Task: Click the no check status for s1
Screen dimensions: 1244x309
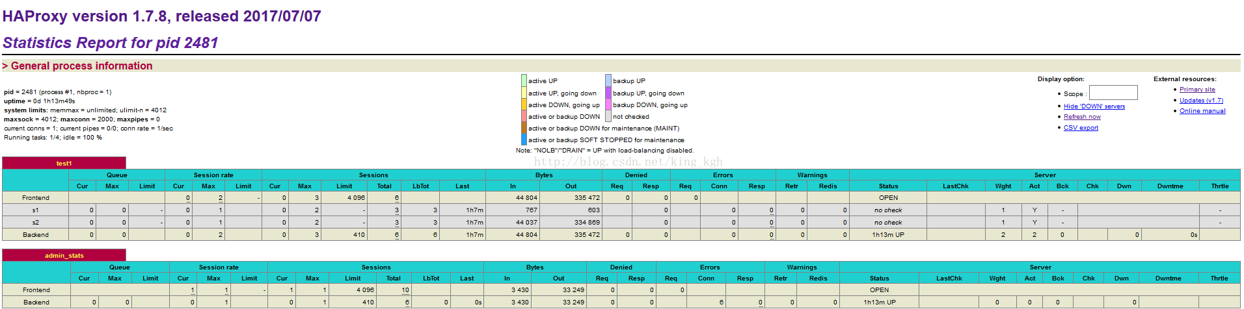Action: pyautogui.click(x=888, y=210)
